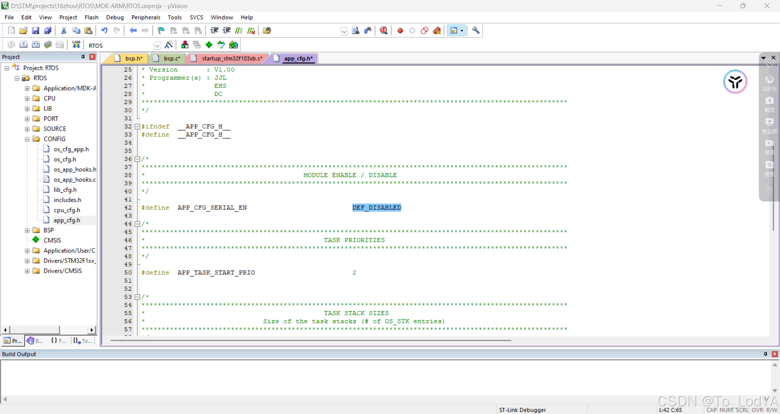Open the SVCS menu
The image size is (780, 414).
(196, 17)
